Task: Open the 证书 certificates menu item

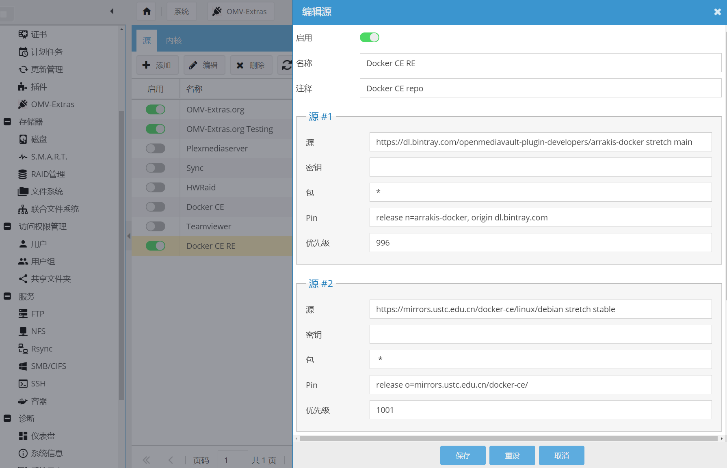Action: (x=33, y=35)
